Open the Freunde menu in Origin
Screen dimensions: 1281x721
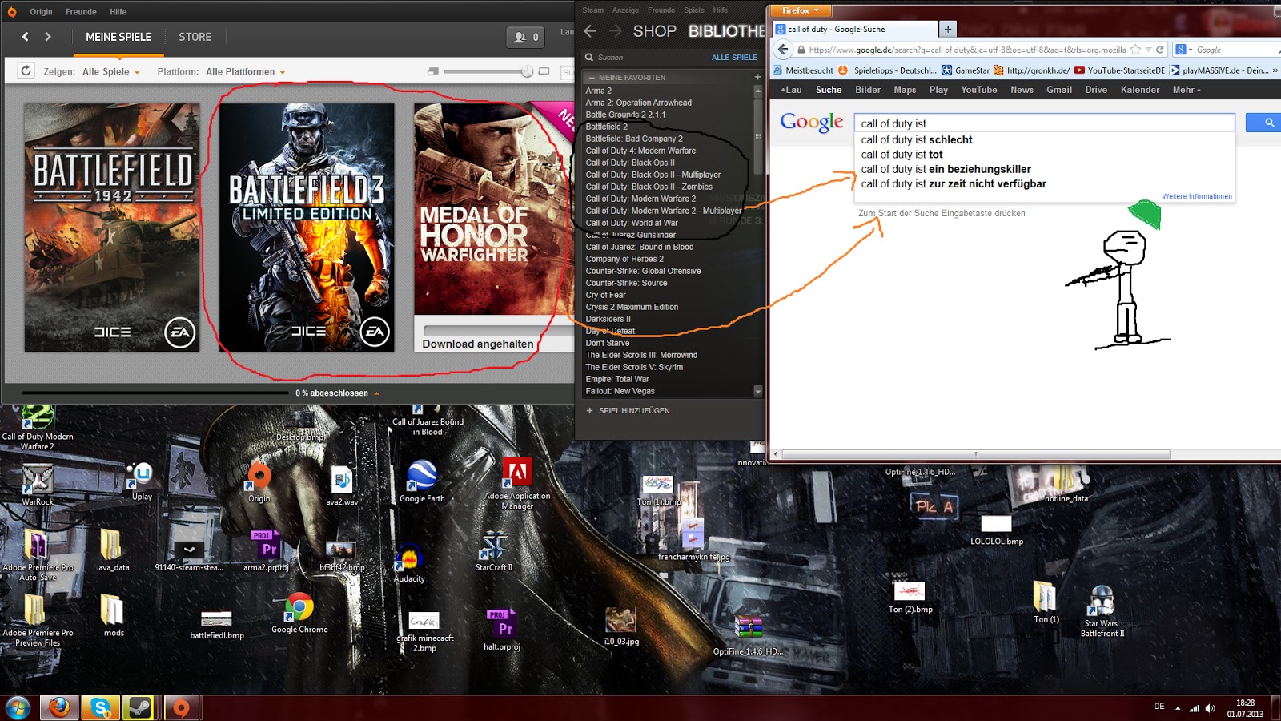point(81,12)
